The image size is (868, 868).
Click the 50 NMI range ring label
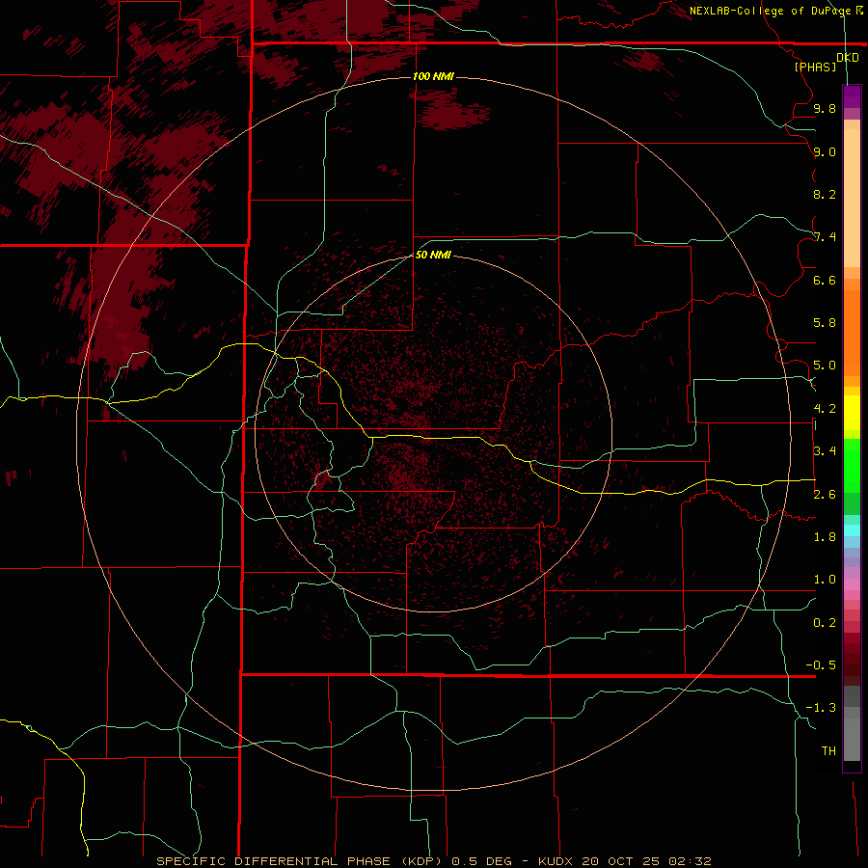click(x=433, y=255)
